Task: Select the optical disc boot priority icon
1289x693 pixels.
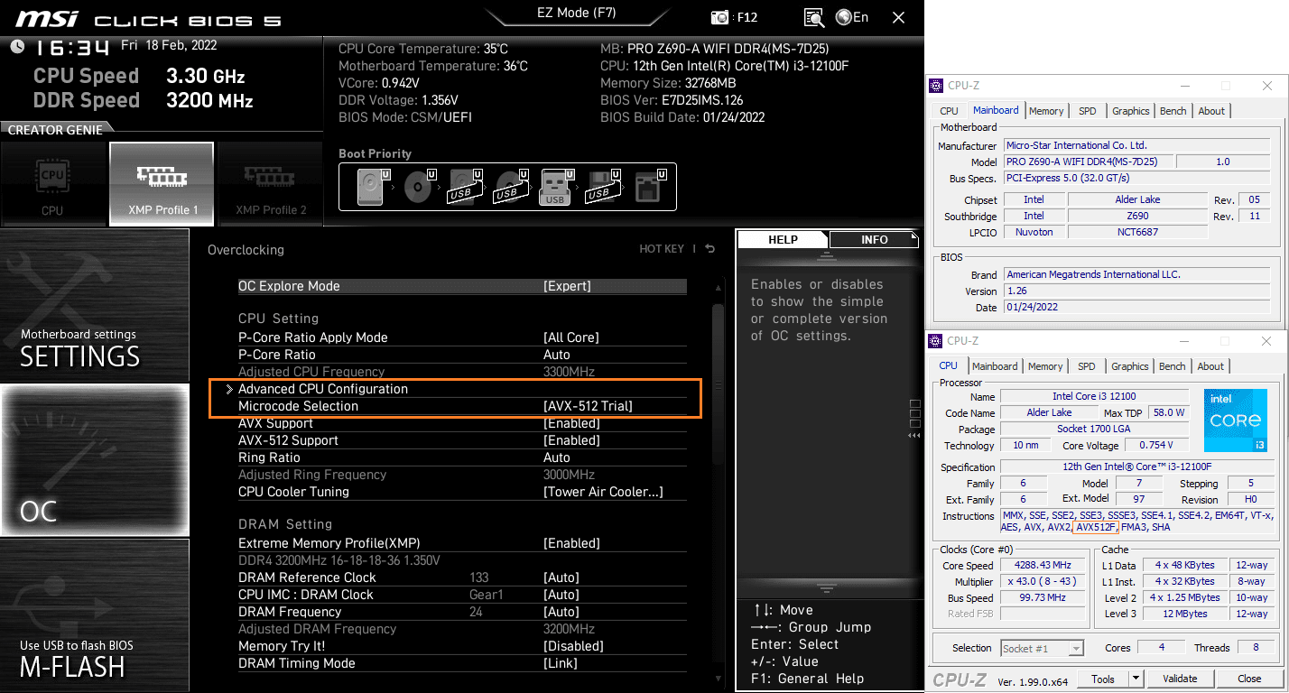Action: pyautogui.click(x=418, y=187)
